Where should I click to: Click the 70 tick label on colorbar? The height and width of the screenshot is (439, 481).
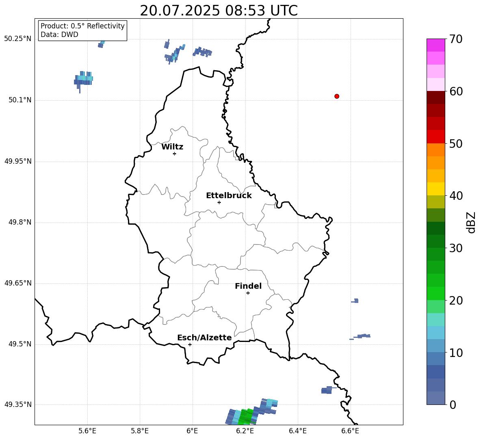pyautogui.click(x=456, y=39)
